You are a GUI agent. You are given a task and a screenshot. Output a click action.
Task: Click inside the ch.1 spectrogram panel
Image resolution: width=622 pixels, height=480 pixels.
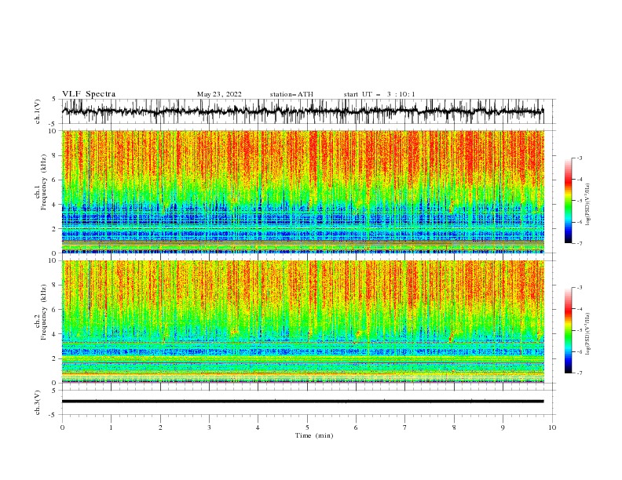(303, 191)
